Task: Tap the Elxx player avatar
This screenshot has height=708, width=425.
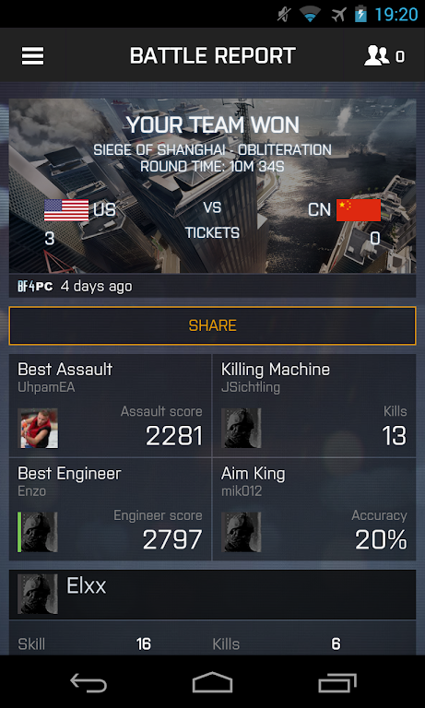Action: [38, 594]
